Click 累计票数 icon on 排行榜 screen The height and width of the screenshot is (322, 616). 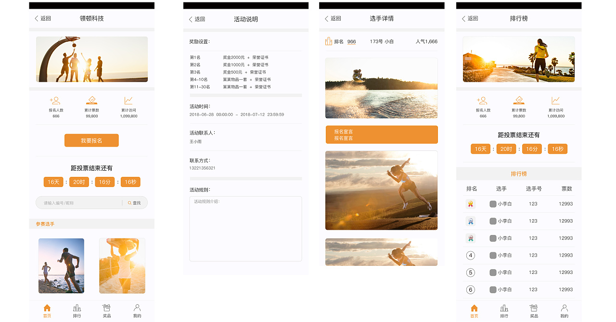(519, 101)
